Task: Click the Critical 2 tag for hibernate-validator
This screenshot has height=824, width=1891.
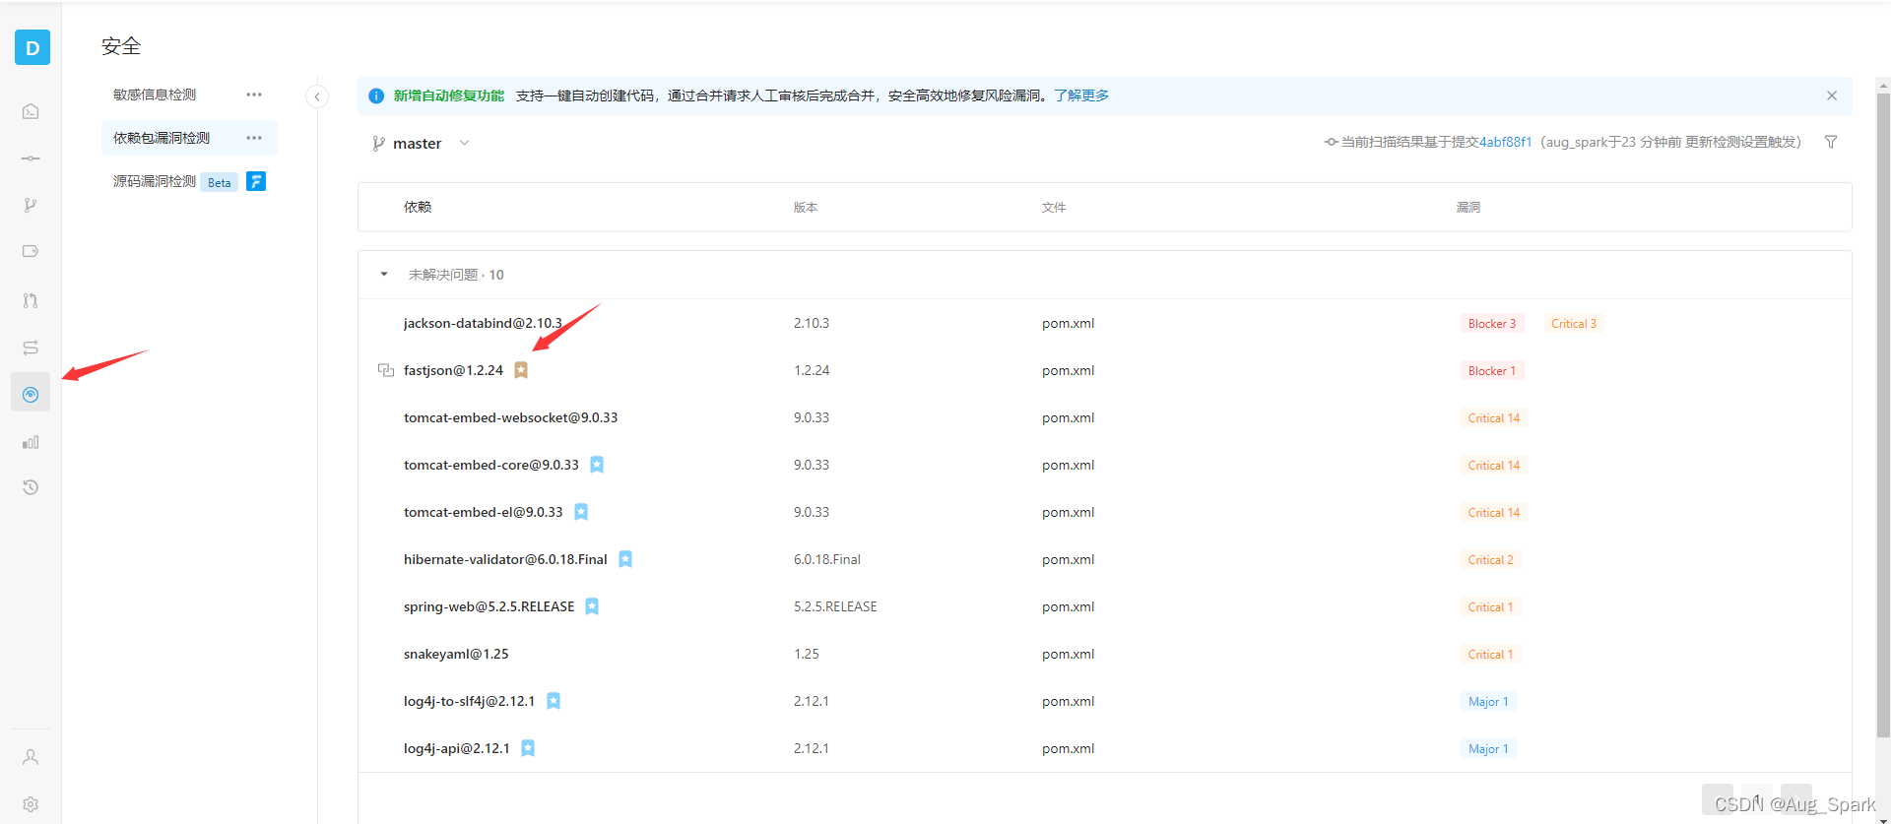Action: [x=1490, y=559]
